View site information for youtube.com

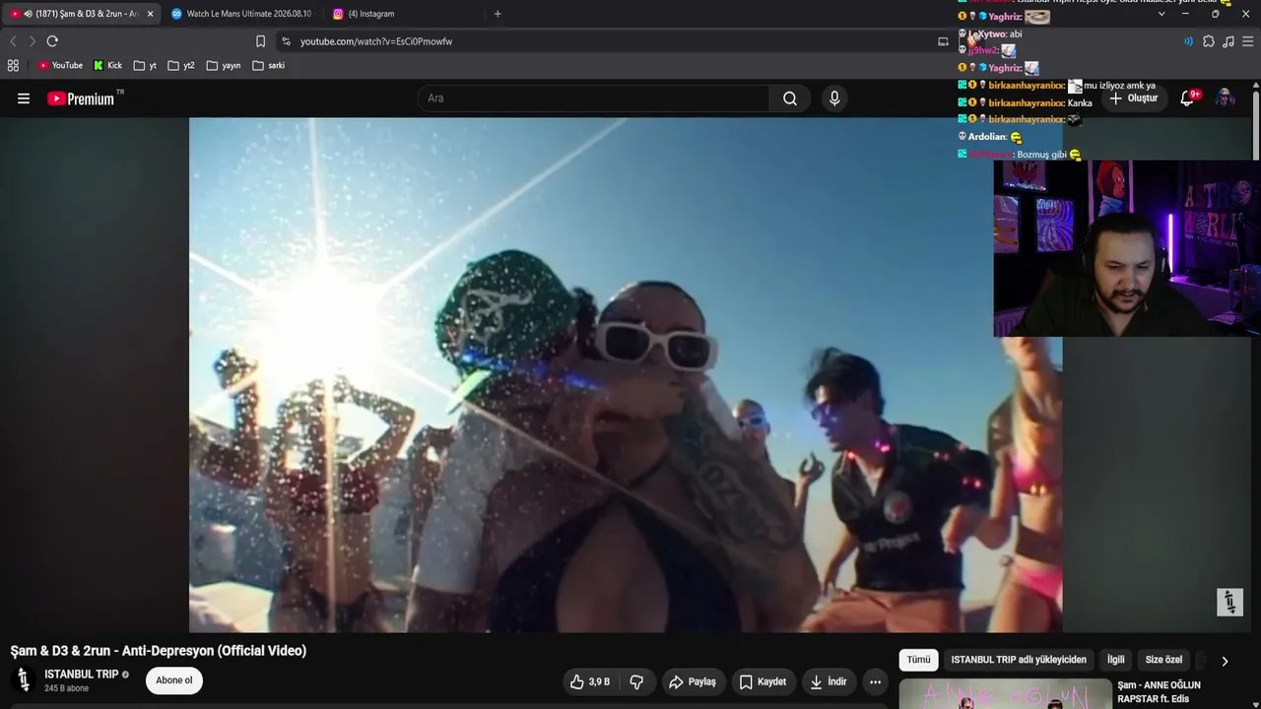pyautogui.click(x=286, y=41)
